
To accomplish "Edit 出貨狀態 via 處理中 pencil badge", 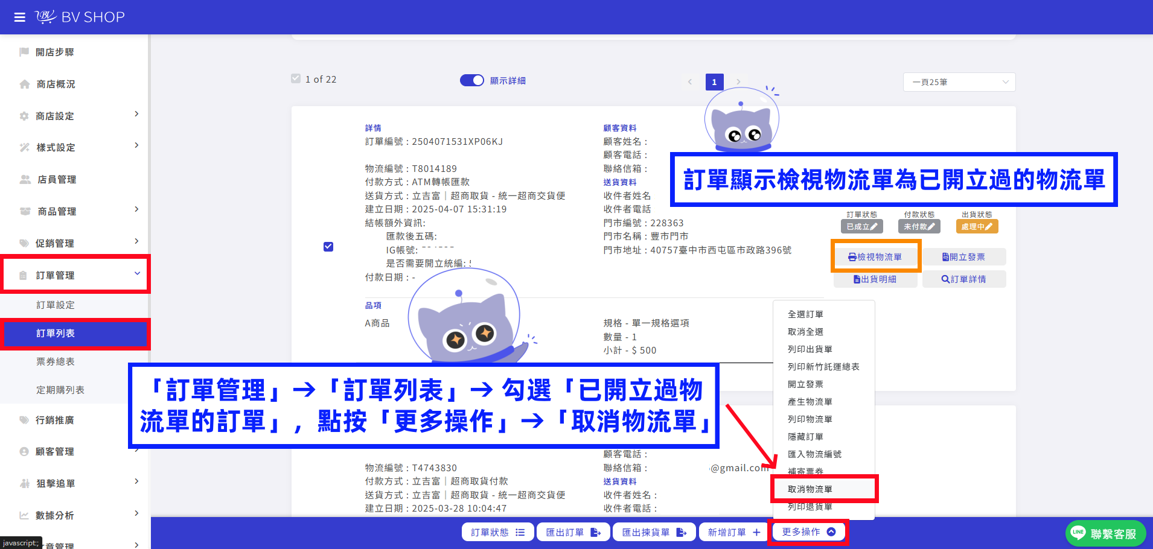I will tap(977, 227).
